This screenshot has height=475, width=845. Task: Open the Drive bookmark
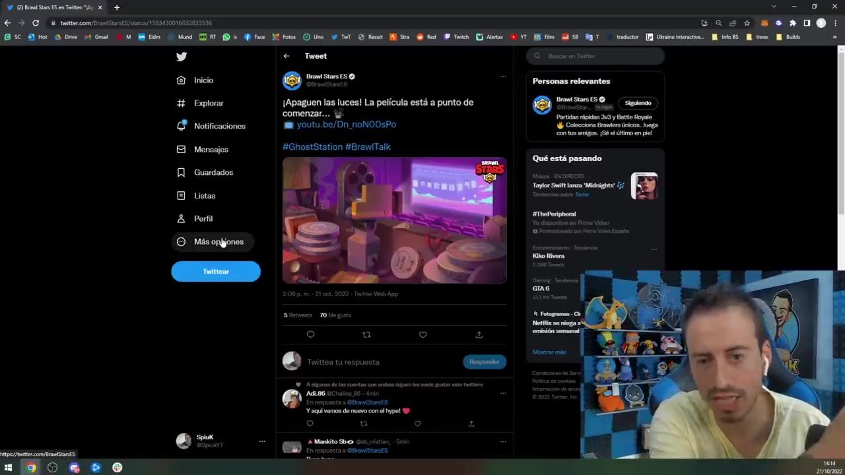pos(66,37)
